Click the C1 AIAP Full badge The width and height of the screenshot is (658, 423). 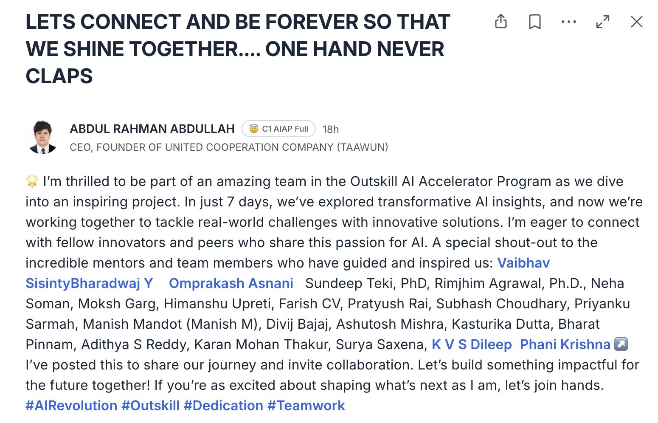point(278,129)
